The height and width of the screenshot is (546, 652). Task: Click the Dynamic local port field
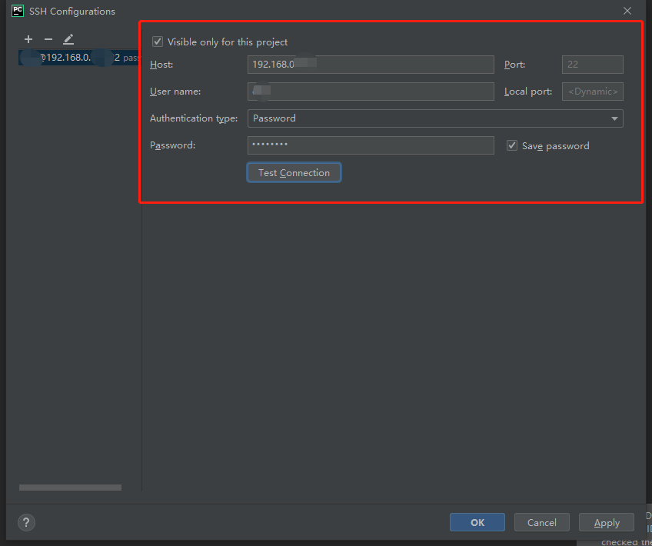click(x=592, y=92)
